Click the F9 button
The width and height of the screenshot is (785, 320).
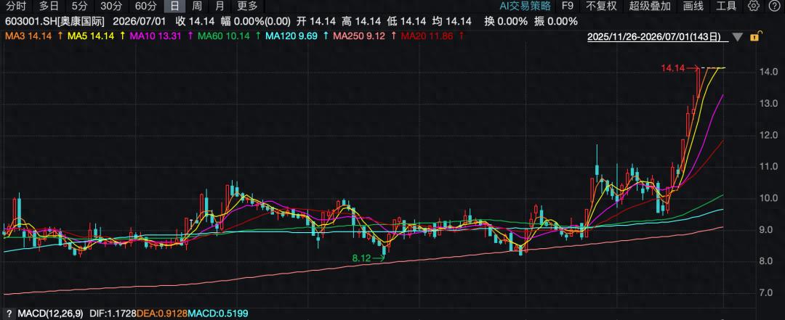567,6
